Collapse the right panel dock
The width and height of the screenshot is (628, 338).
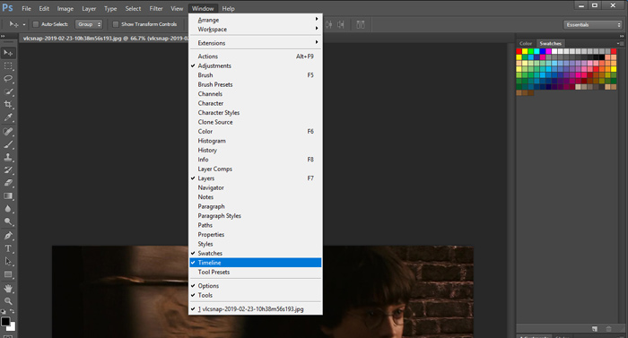click(622, 36)
